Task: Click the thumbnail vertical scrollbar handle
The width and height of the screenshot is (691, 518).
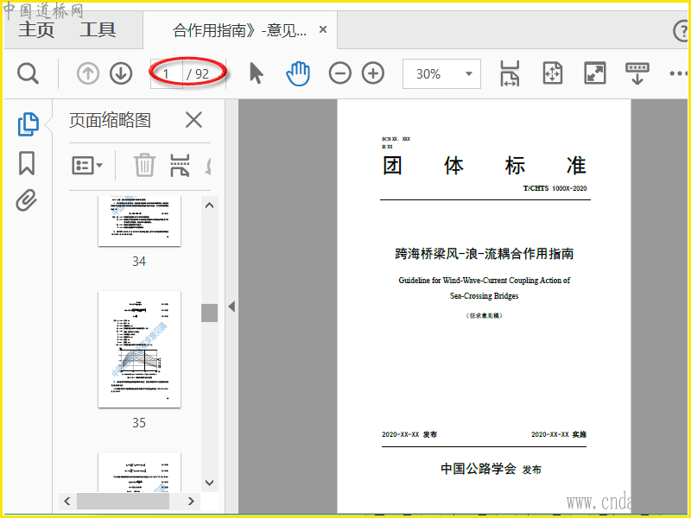Action: coord(209,313)
